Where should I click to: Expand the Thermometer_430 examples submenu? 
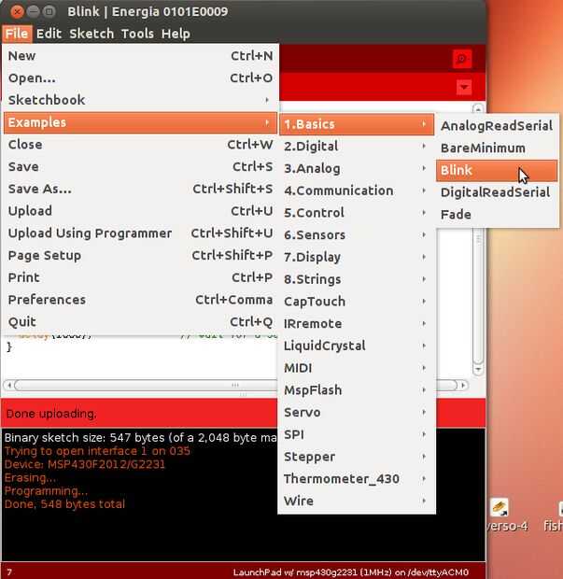357,478
